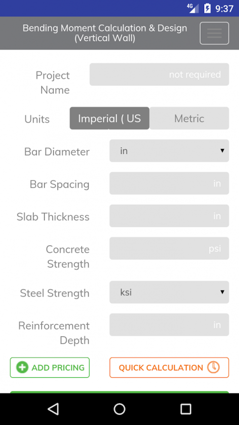
Task: Click the Bar Diameter dropdown arrow
Action: (x=222, y=150)
